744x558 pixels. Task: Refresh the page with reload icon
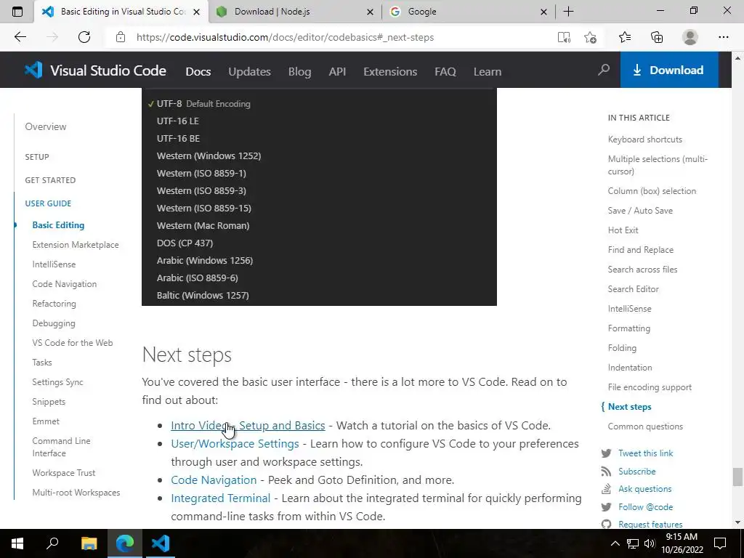[84, 37]
